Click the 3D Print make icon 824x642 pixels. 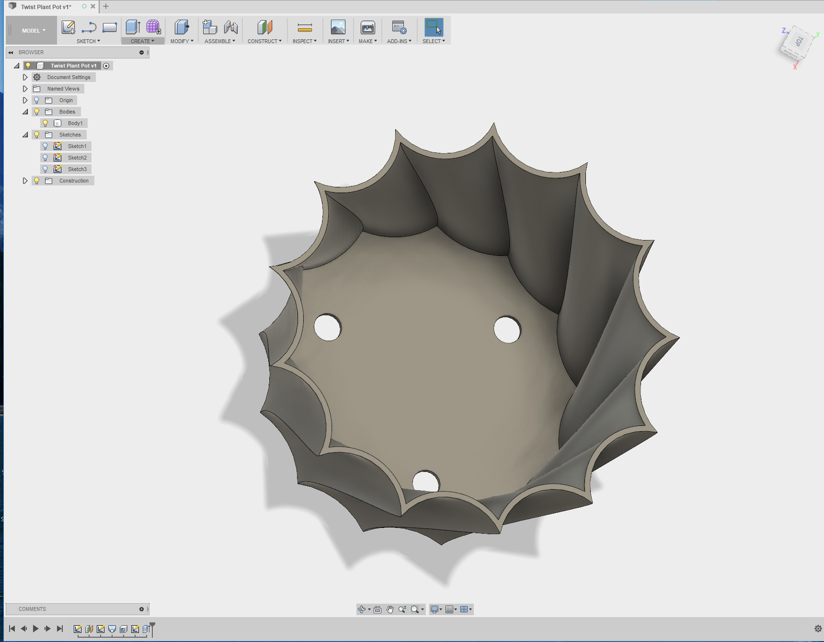point(368,27)
